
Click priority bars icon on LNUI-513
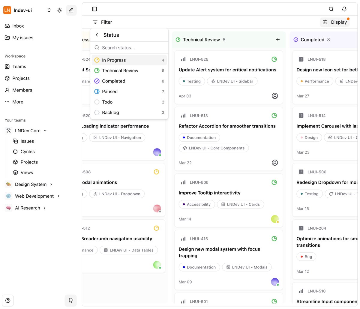point(183,116)
